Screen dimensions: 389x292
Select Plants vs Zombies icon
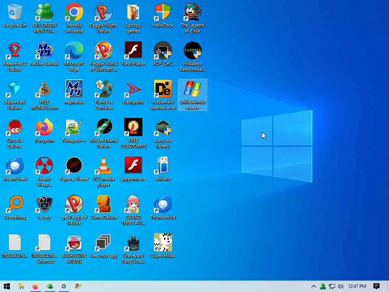tap(103, 95)
